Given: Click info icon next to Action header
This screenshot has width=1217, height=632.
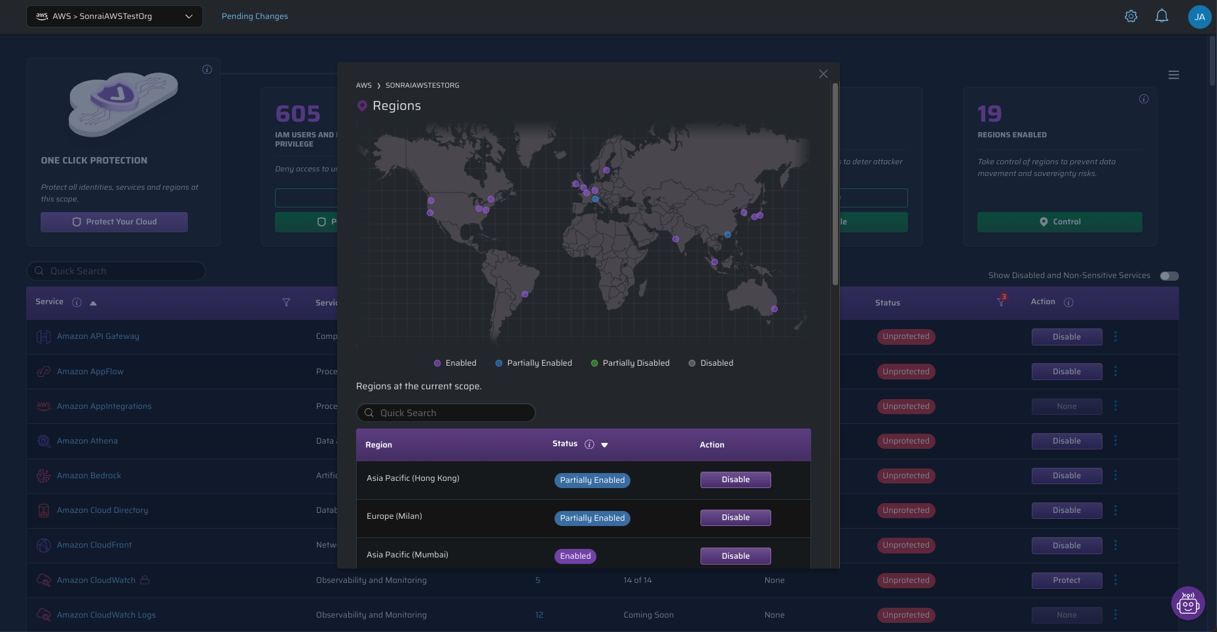Looking at the screenshot, I should point(1068,302).
